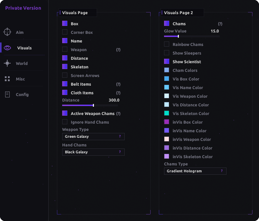Screen dimensions: 259x221
Task: Click the Show Sleepers label
Action: (187, 53)
